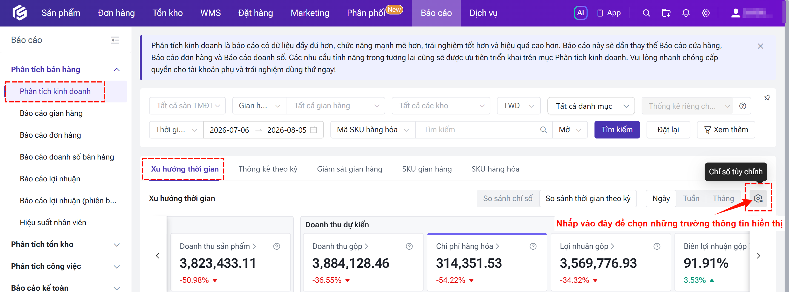The image size is (789, 292).
Task: Collapse the Báo cáo sidebar menu icon
Action: (x=115, y=40)
